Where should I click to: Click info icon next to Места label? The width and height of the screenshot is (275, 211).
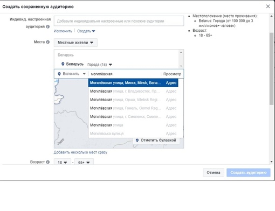47,42
